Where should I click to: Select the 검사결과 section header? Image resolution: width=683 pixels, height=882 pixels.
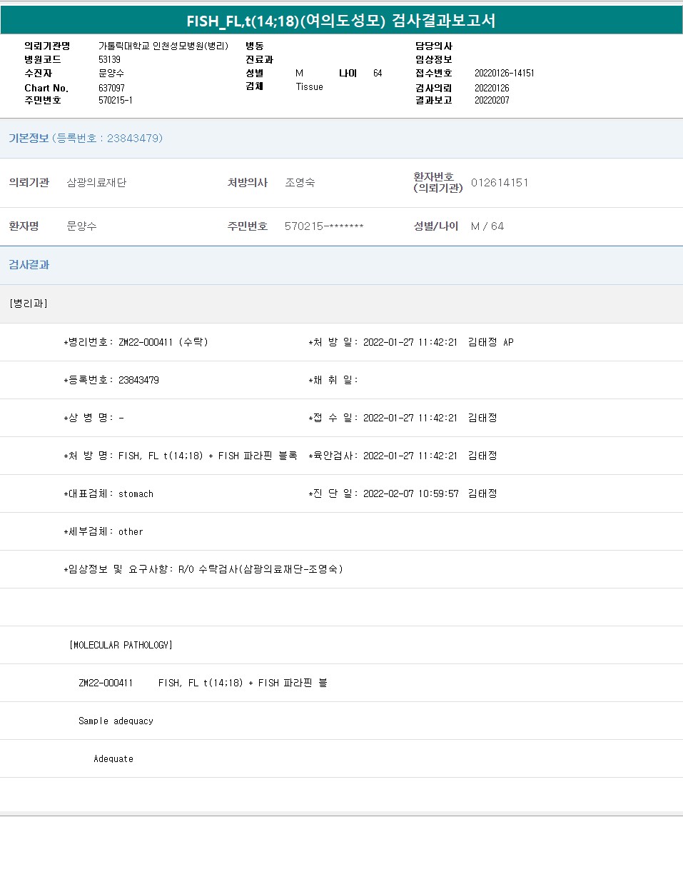pyautogui.click(x=29, y=264)
